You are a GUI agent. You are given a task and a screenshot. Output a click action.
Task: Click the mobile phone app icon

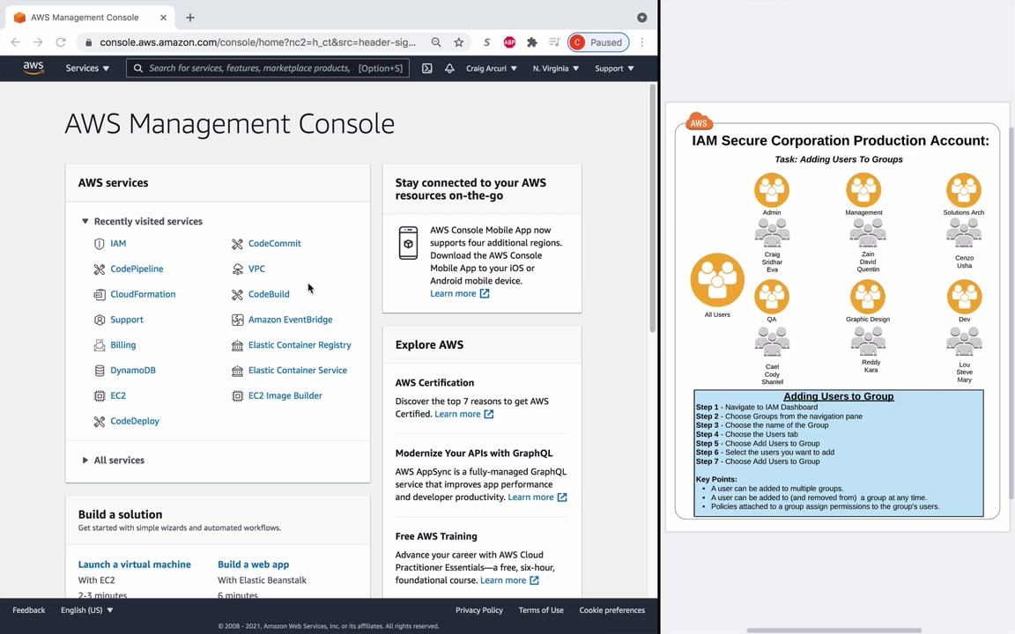409,243
